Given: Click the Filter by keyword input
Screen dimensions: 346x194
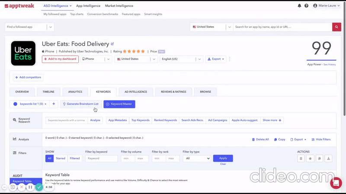Looking at the screenshot, I should tap(101, 158).
